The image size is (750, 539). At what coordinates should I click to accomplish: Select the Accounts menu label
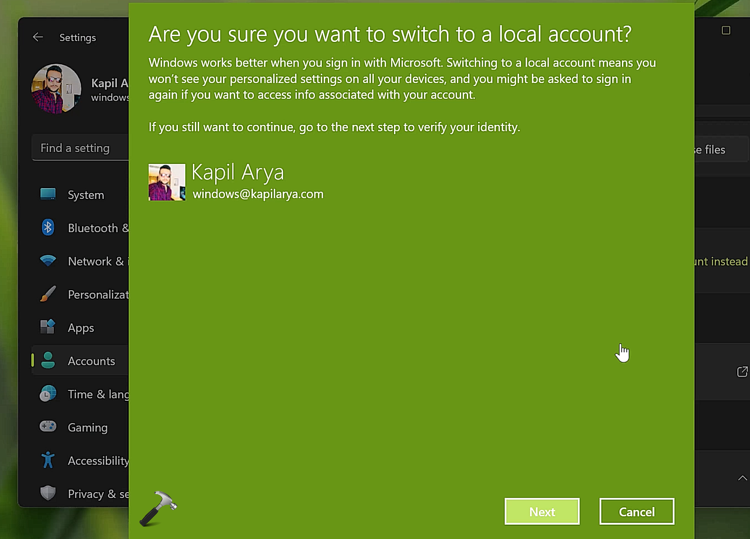[x=91, y=361]
